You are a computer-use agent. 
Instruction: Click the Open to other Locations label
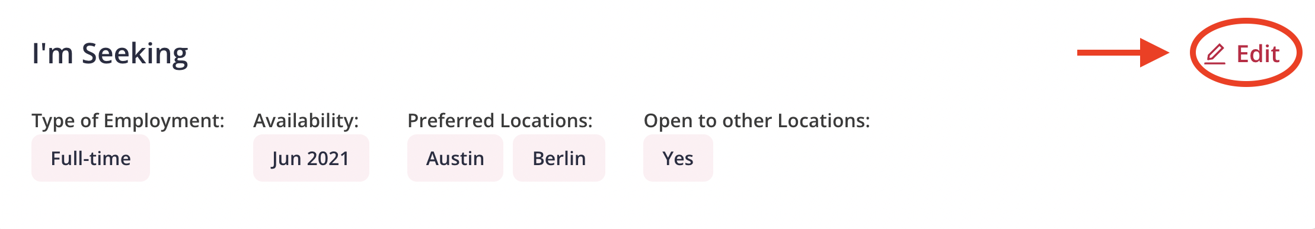point(757,121)
